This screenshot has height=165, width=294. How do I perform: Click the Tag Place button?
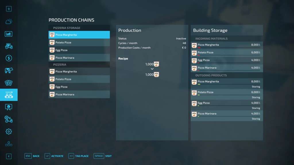tap(78, 156)
